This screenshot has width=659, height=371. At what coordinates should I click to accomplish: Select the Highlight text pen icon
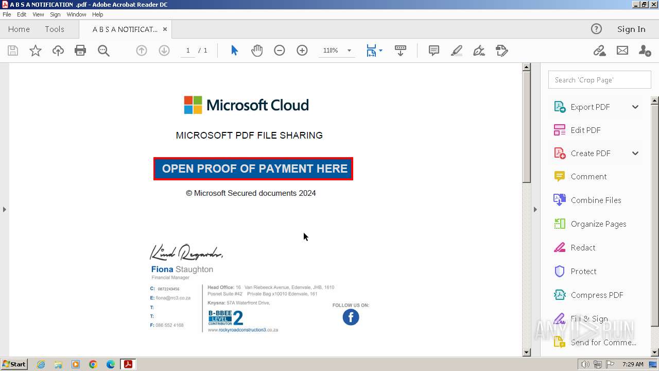coord(456,50)
